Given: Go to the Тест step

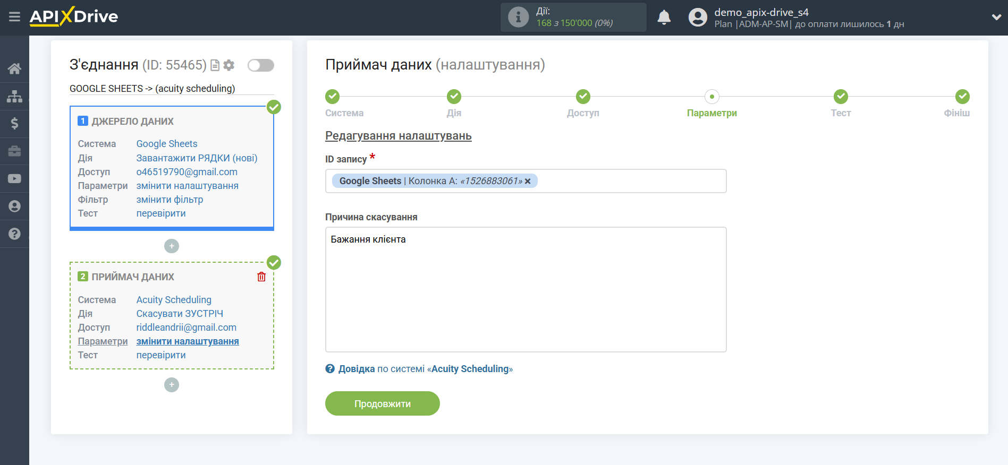Looking at the screenshot, I should point(840,97).
